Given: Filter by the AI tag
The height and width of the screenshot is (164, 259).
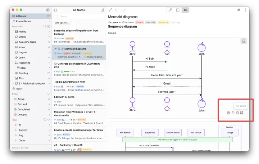Looking at the screenshot, I should coord(31,125).
